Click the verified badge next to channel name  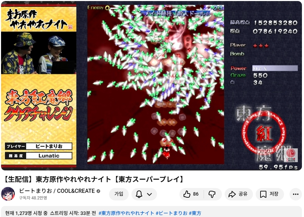[98, 191]
